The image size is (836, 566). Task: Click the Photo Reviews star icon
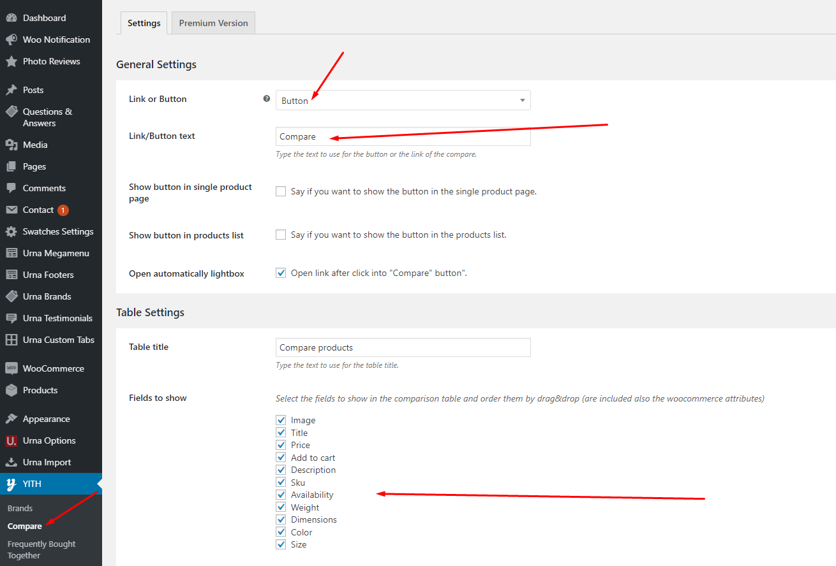pyautogui.click(x=11, y=61)
